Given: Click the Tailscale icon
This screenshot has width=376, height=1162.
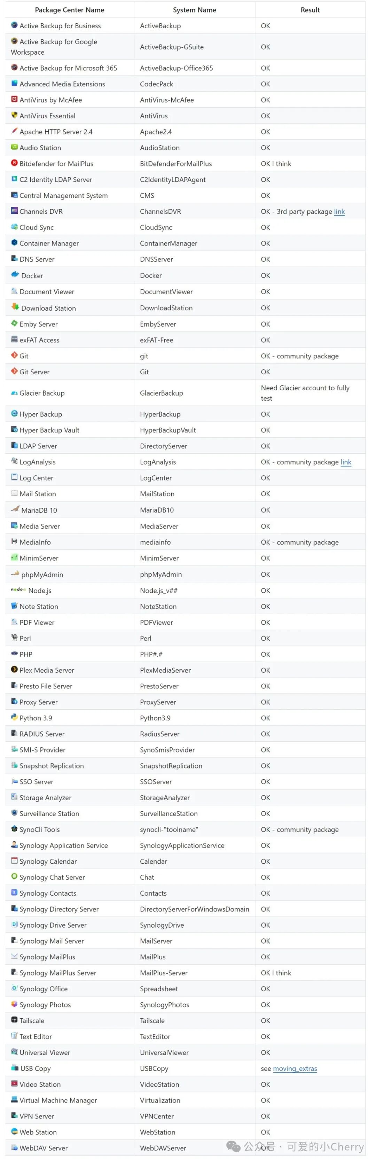Looking at the screenshot, I should (14, 1020).
